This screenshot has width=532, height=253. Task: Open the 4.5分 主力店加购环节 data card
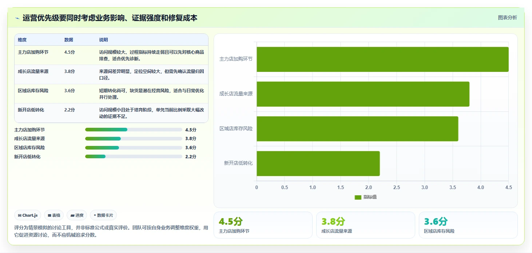[263, 225]
